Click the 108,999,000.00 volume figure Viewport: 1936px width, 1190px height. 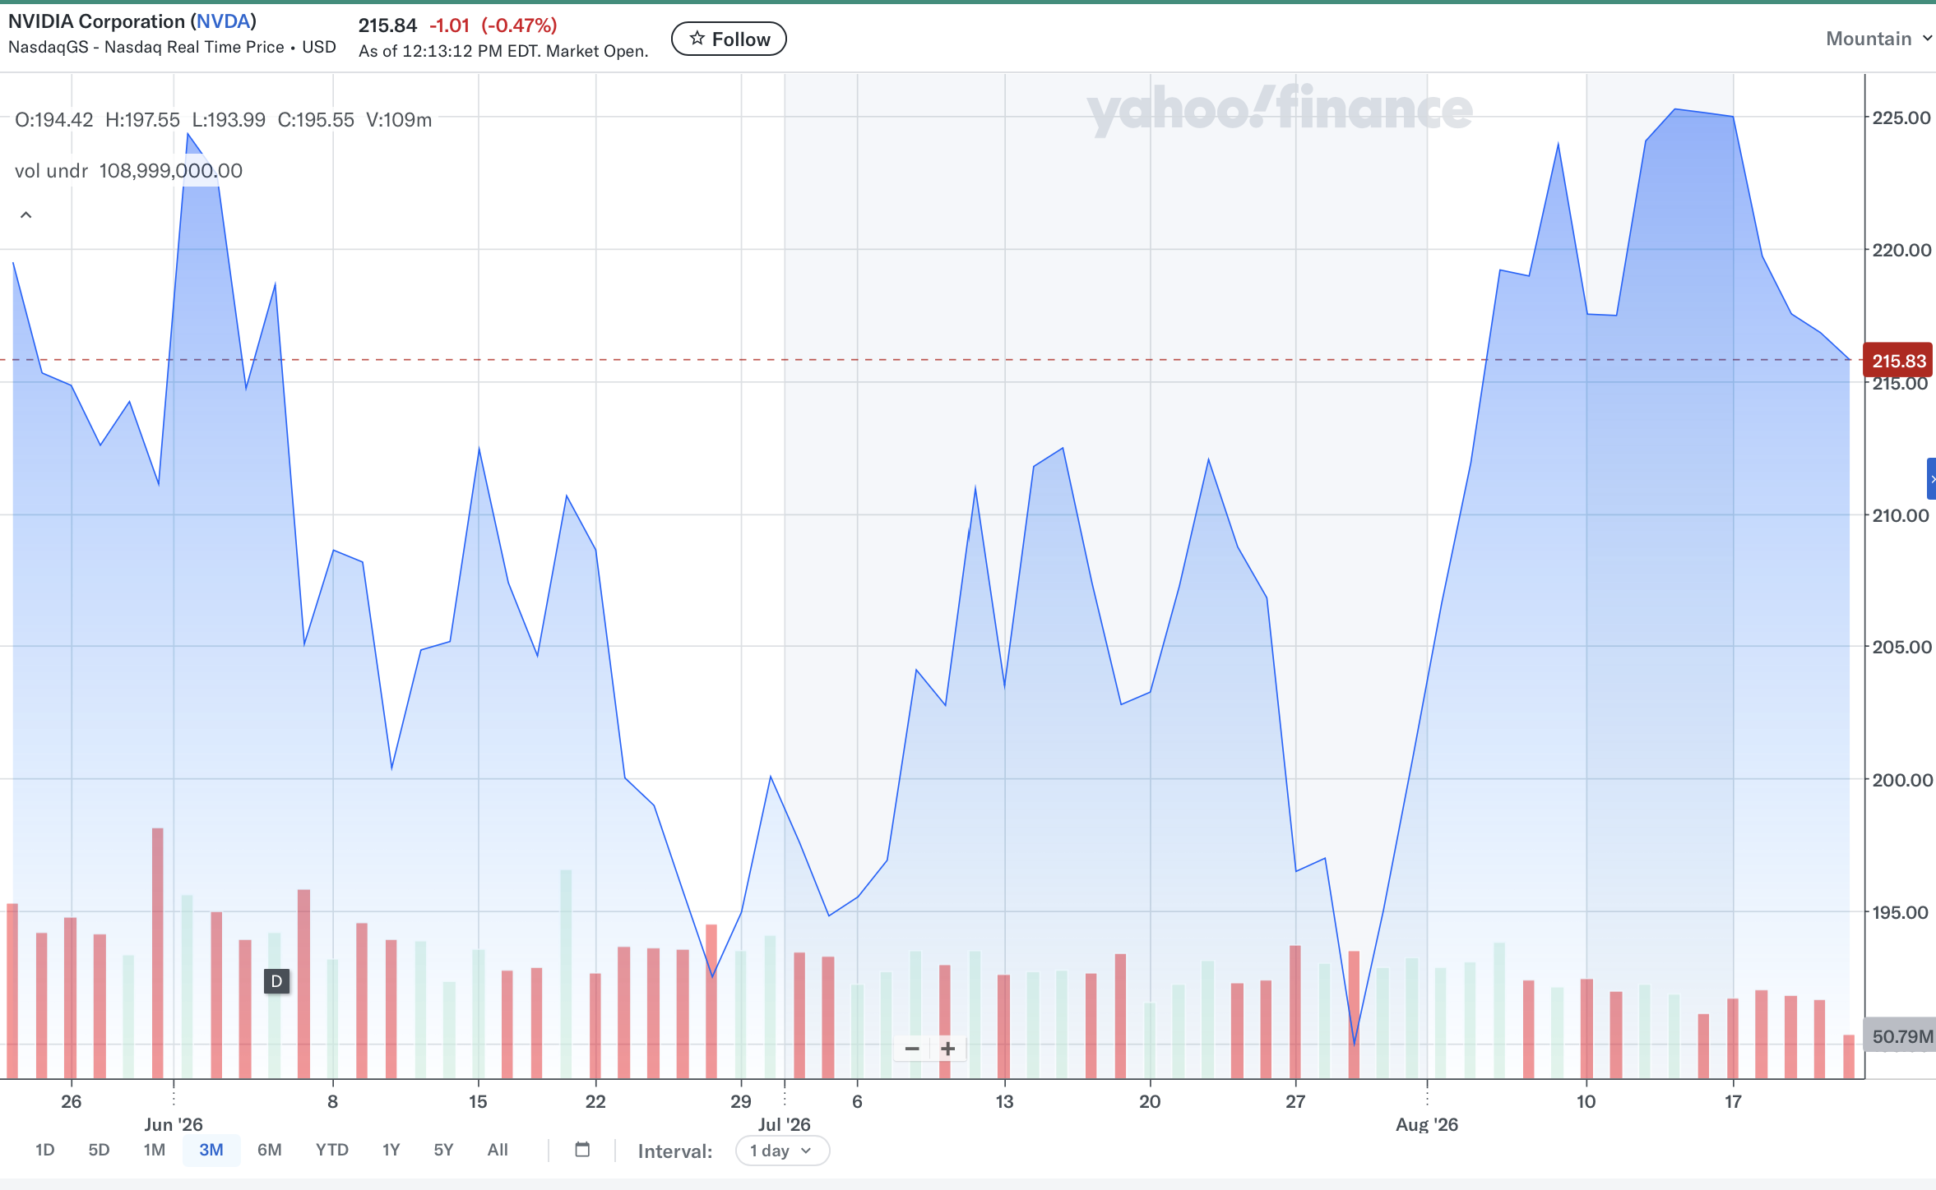(x=171, y=171)
